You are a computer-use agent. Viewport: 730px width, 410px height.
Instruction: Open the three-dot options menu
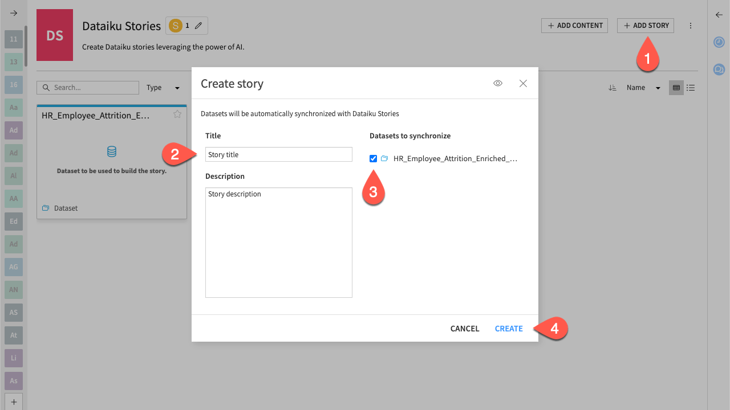pos(691,26)
